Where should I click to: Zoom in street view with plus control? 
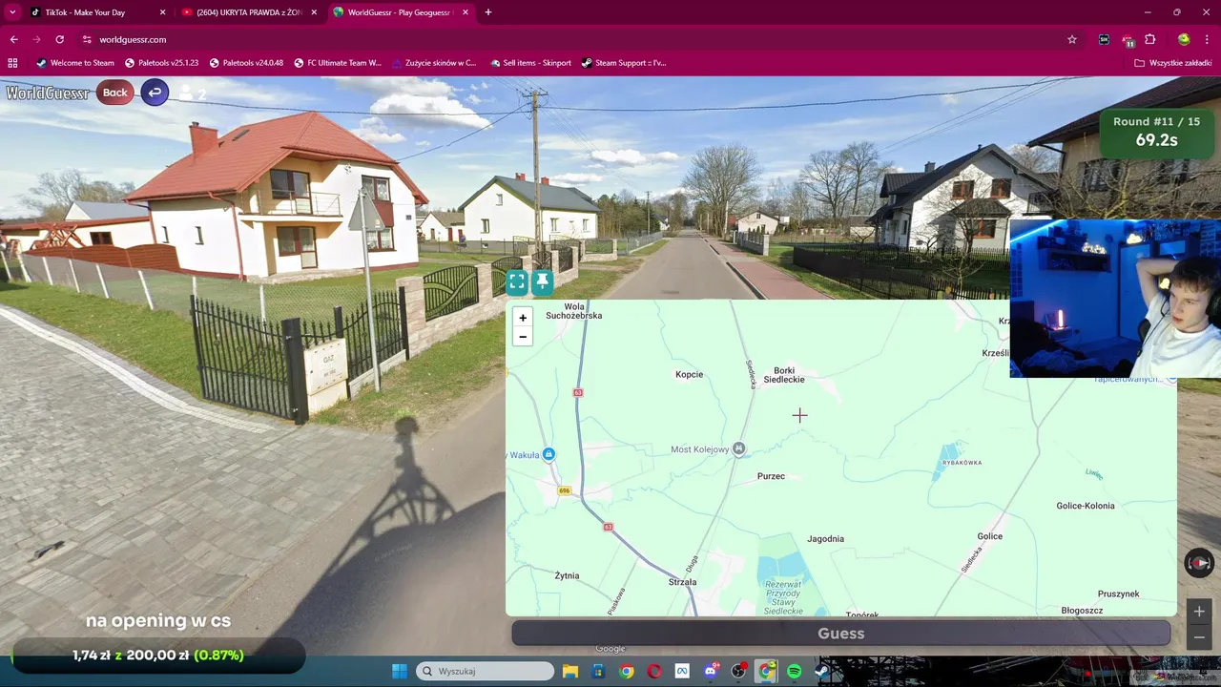tap(1199, 612)
